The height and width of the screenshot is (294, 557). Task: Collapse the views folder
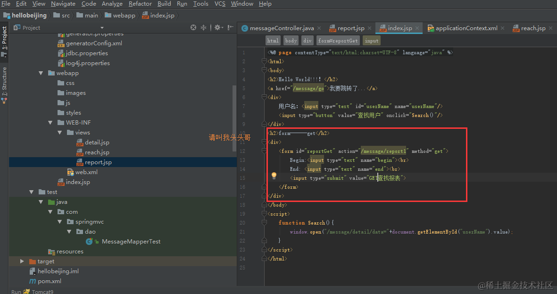60,132
